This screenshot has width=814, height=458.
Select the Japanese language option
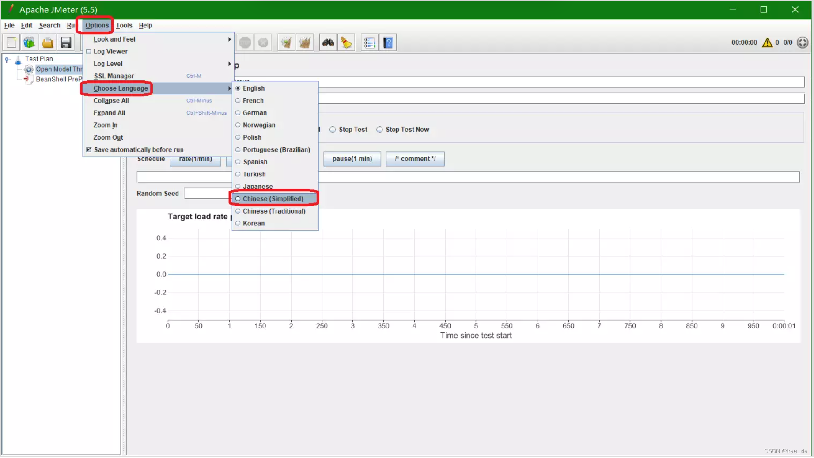click(x=275, y=187)
